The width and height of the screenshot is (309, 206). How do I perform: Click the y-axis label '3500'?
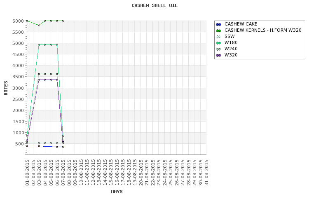coord(18,77)
